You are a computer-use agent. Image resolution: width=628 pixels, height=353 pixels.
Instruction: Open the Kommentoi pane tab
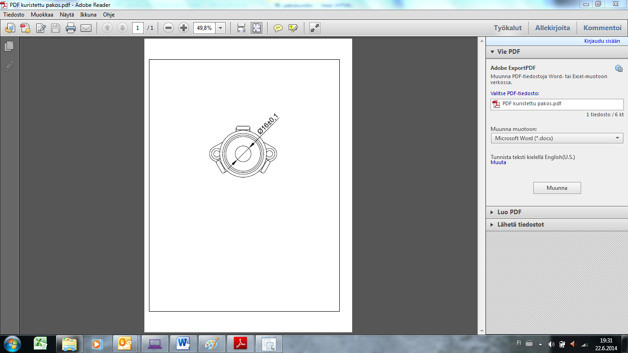(x=602, y=28)
